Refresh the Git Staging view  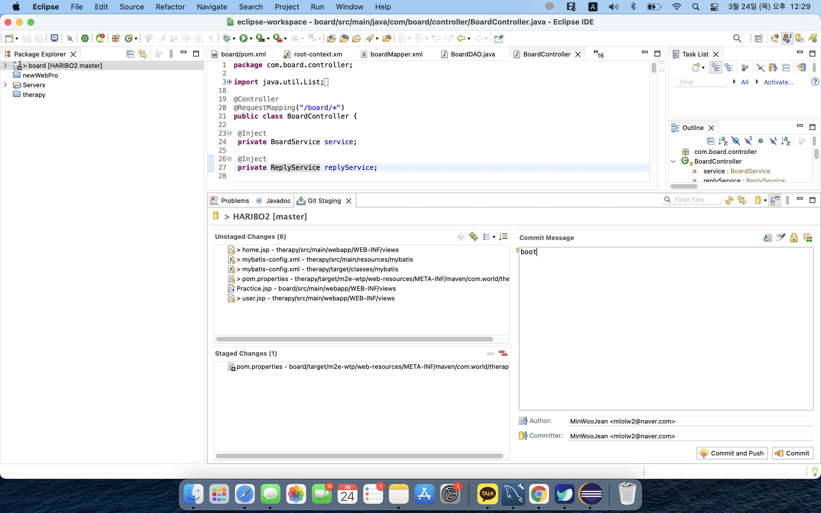pyautogui.click(x=729, y=200)
